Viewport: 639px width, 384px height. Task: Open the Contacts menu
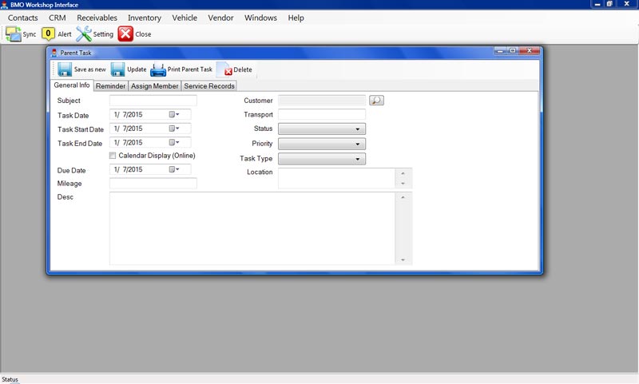[23, 18]
